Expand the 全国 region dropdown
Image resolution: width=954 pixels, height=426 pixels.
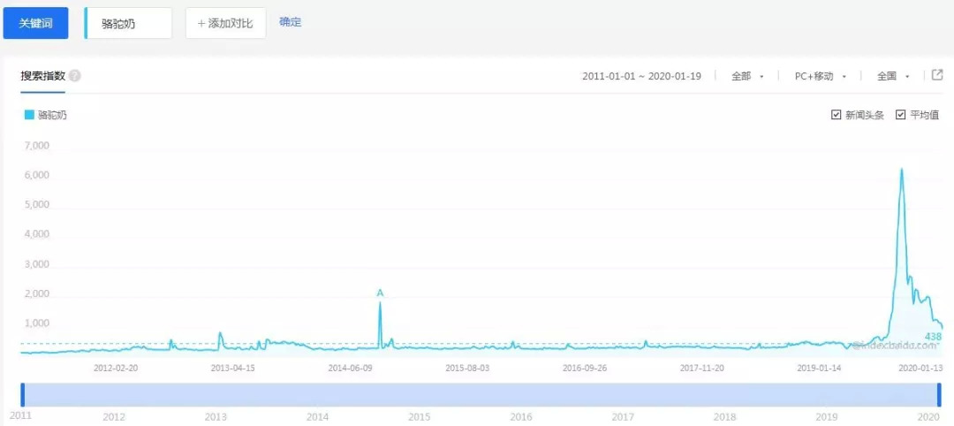[x=893, y=76]
